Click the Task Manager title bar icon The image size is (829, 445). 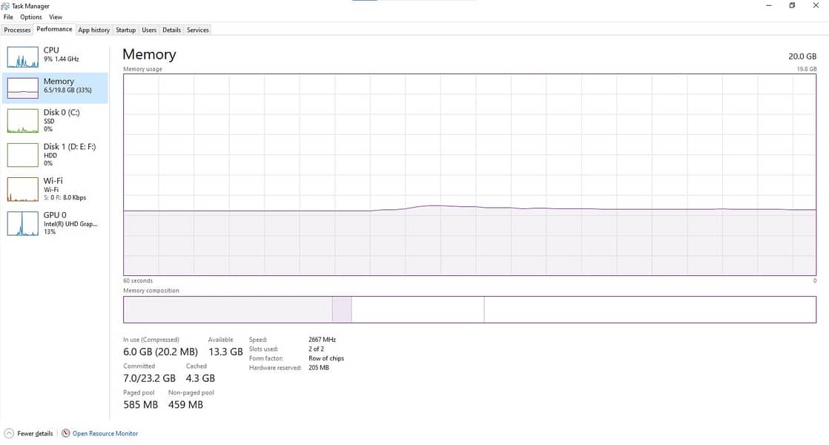(6, 6)
